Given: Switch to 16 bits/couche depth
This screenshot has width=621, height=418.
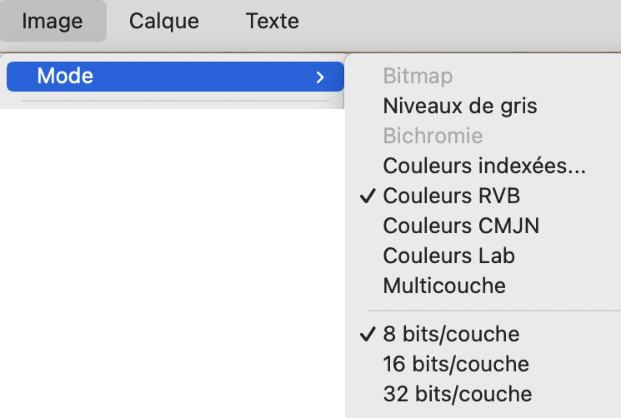Looking at the screenshot, I should point(456,364).
